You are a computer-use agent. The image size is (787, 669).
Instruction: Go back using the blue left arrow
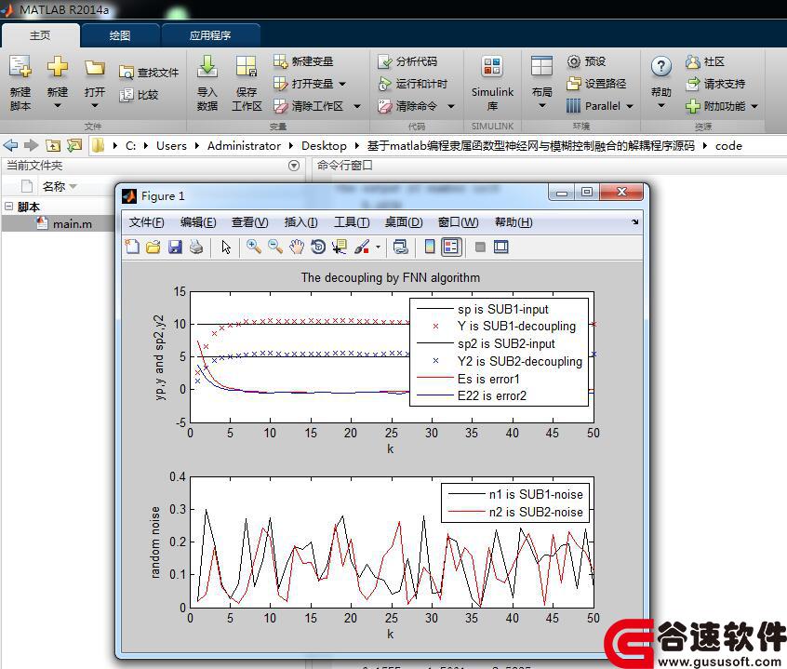(10, 145)
